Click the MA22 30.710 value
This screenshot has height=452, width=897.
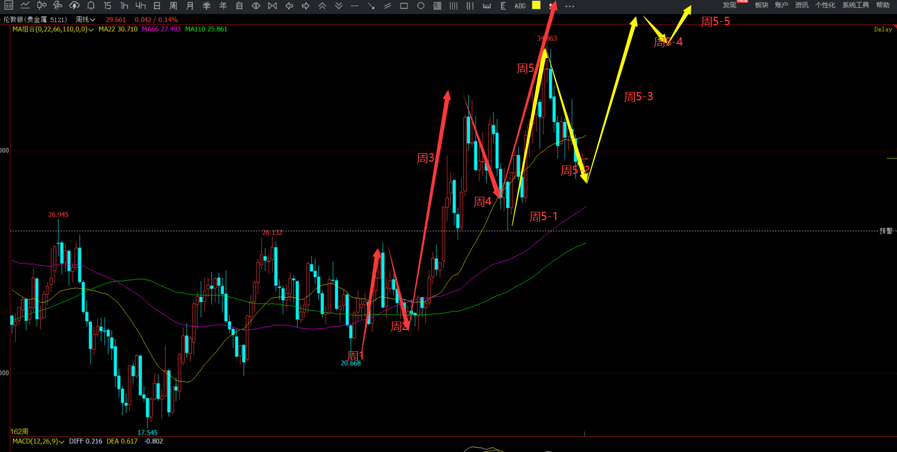(x=118, y=29)
